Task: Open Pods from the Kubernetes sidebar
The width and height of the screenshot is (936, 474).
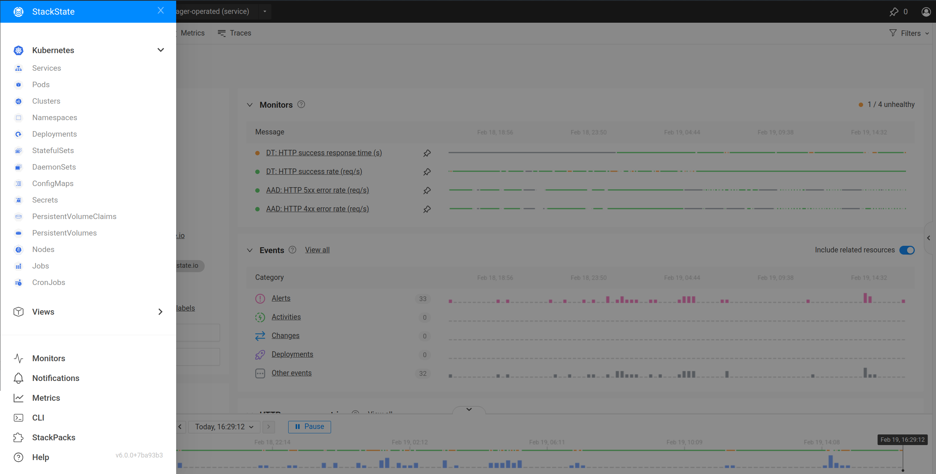Action: [41, 84]
